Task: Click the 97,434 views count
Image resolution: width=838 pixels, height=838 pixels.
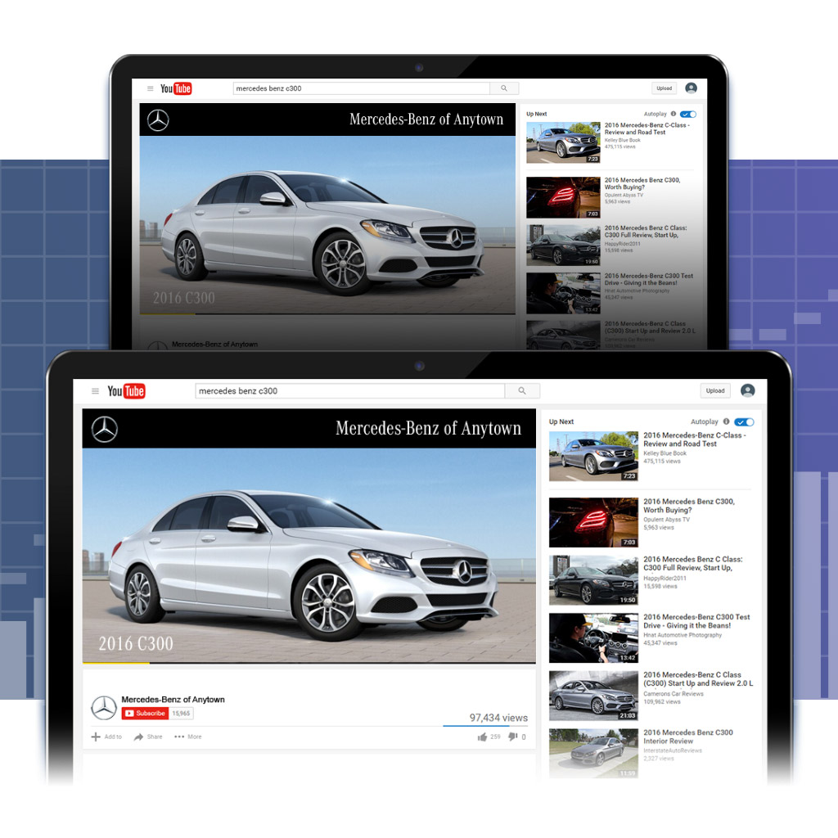Action: coord(498,718)
